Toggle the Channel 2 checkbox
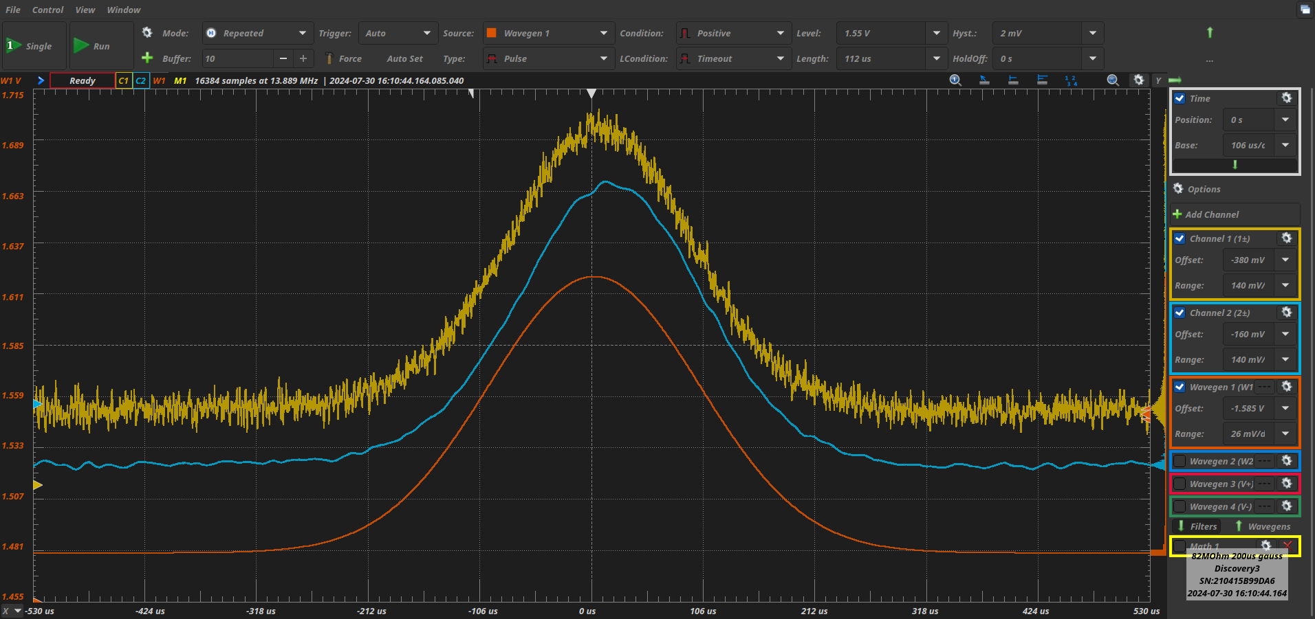1315x619 pixels. coord(1180,313)
